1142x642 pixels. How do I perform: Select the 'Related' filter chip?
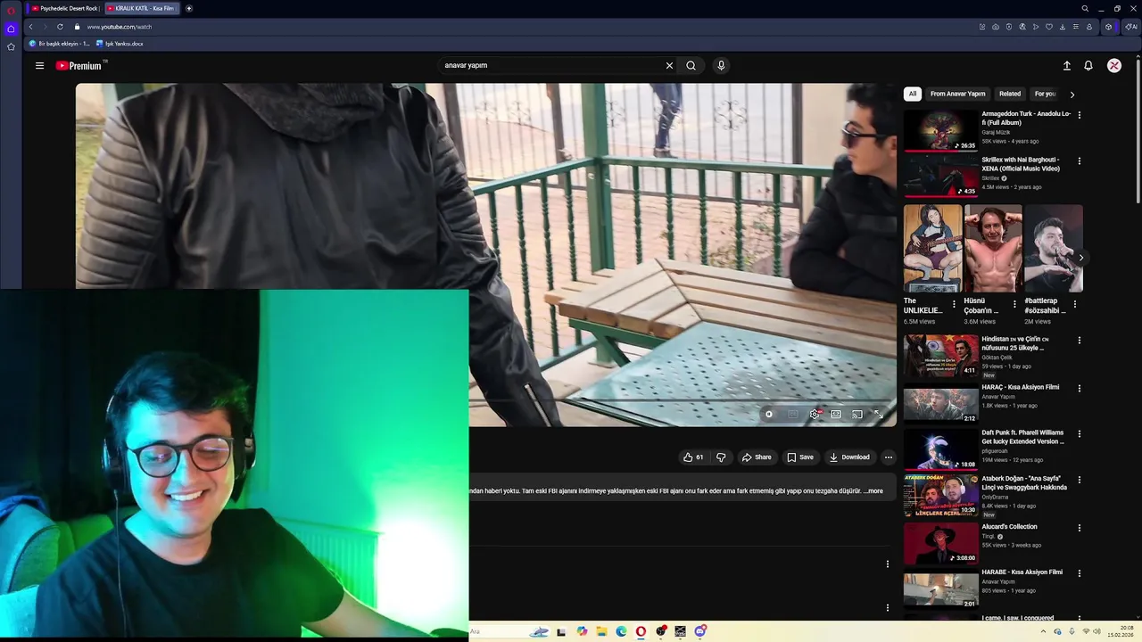click(x=1010, y=94)
